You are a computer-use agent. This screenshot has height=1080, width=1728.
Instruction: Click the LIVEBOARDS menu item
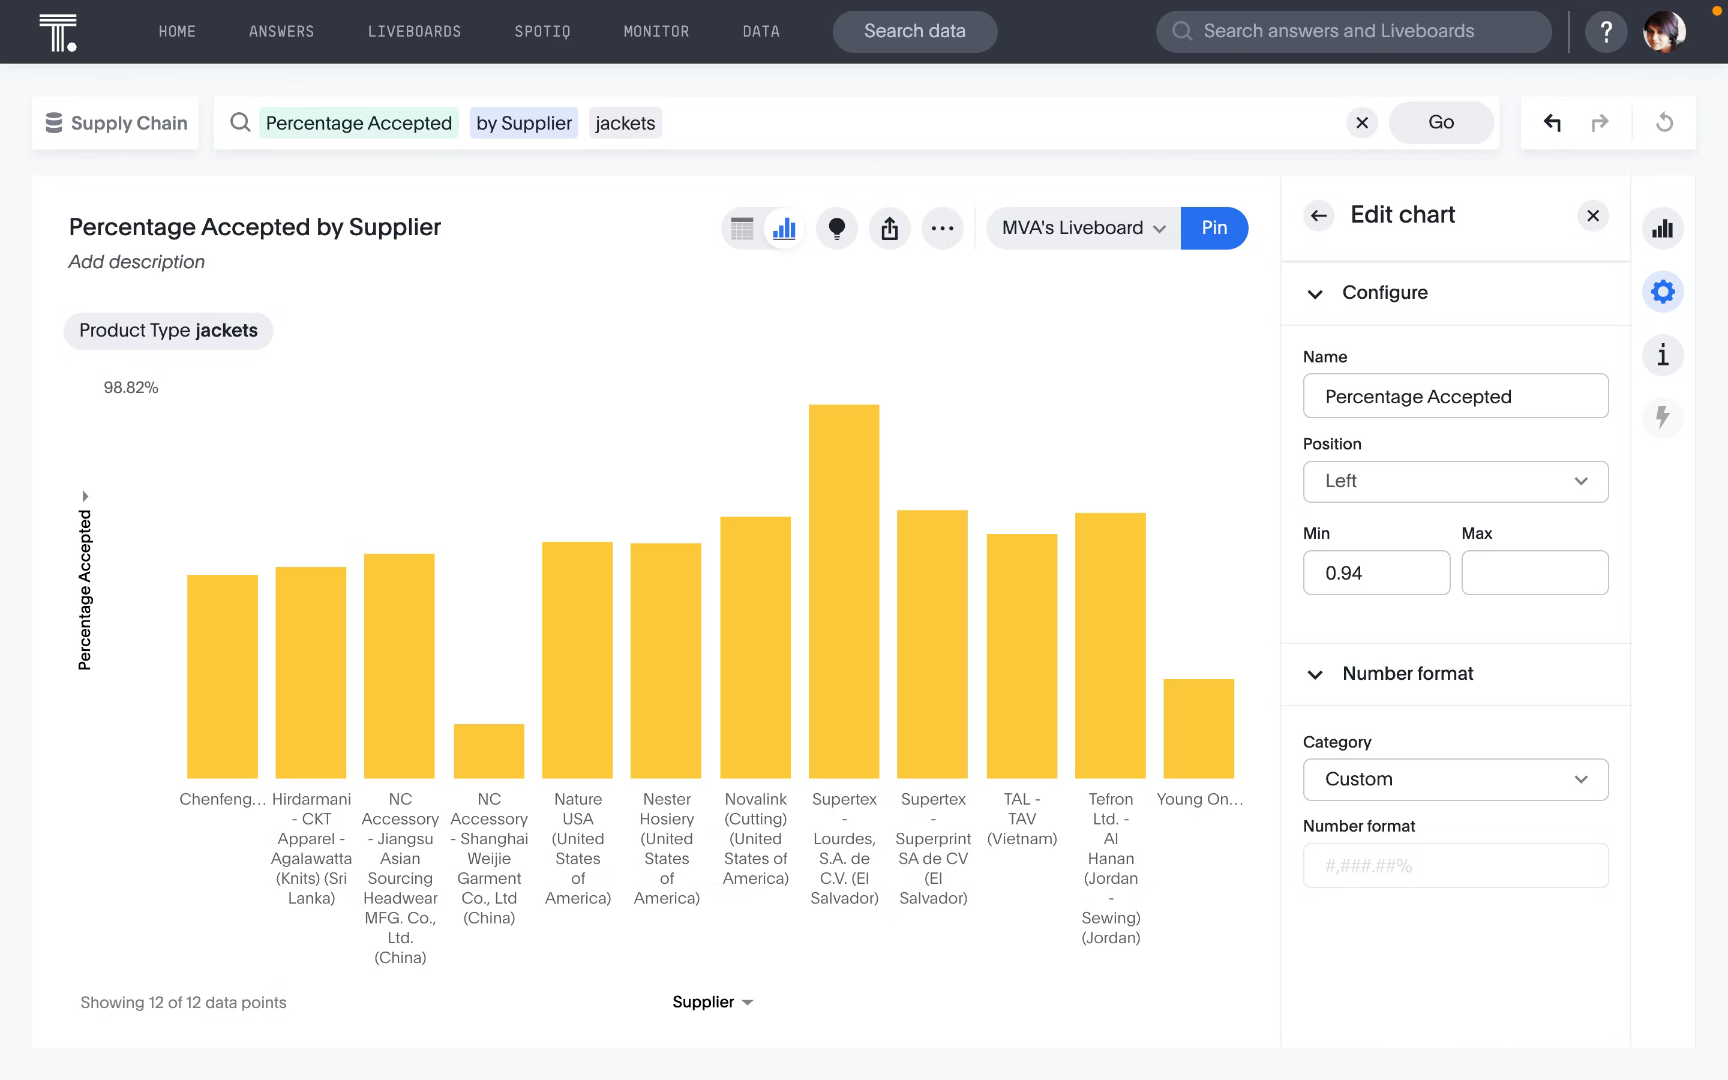click(x=413, y=31)
